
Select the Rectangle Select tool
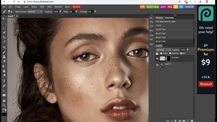tap(4, 23)
